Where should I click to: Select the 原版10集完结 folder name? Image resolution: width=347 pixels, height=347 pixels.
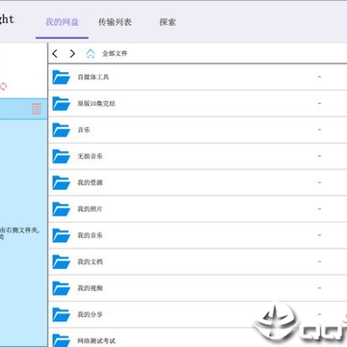pos(96,104)
